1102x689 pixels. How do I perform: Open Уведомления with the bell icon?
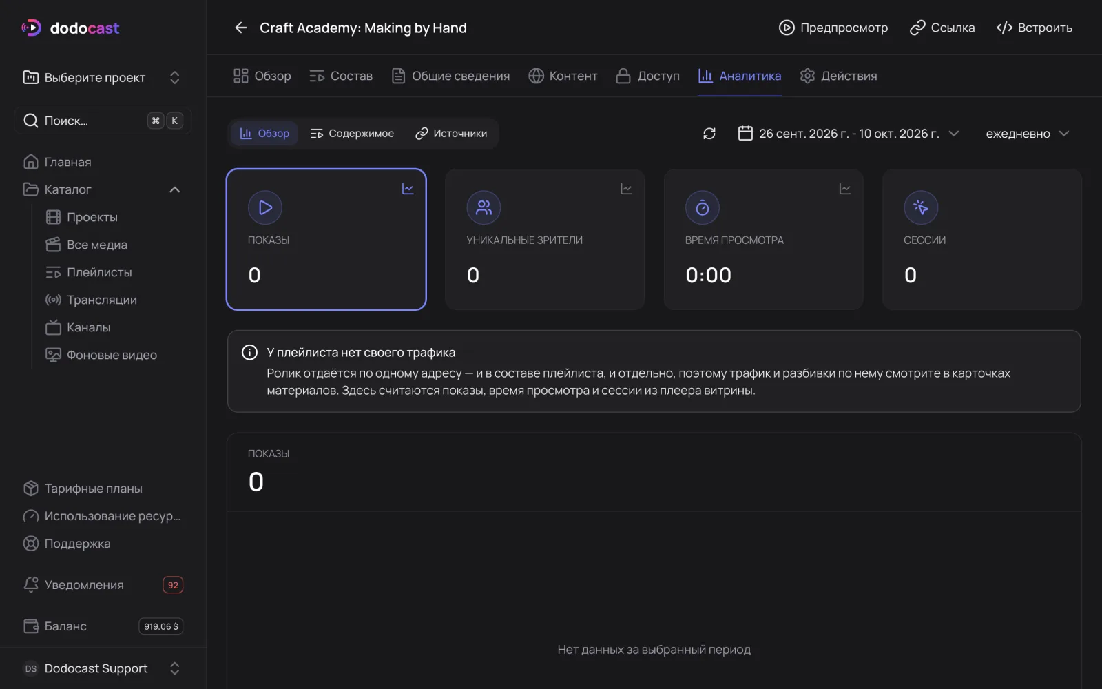tap(31, 584)
